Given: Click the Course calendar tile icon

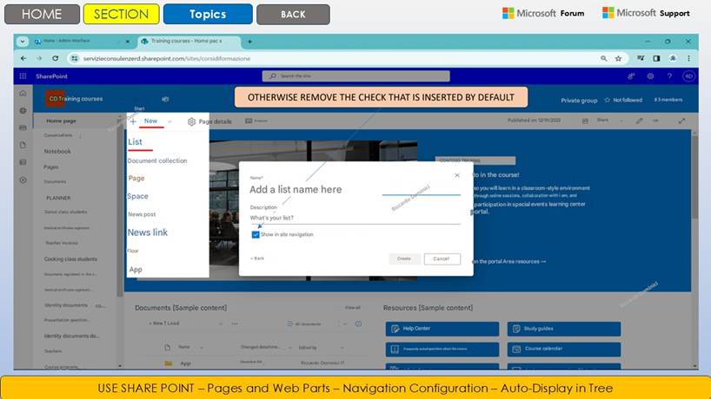Looking at the screenshot, I should coord(516,349).
